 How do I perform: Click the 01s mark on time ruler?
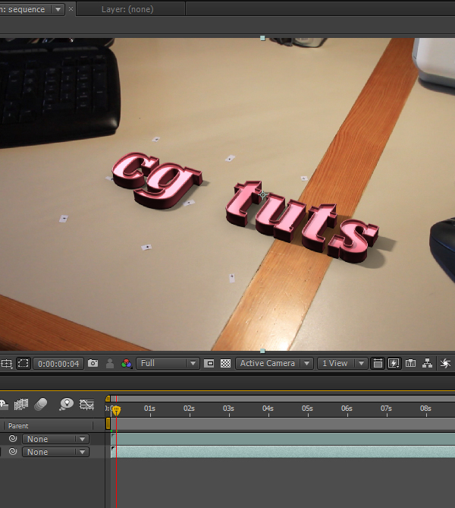click(150, 409)
